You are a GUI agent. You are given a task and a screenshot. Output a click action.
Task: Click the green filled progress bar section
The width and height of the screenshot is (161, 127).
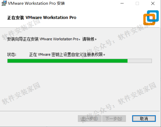pyautogui.click(x=67, y=61)
